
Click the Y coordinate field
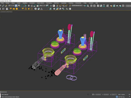coord(106,94)
